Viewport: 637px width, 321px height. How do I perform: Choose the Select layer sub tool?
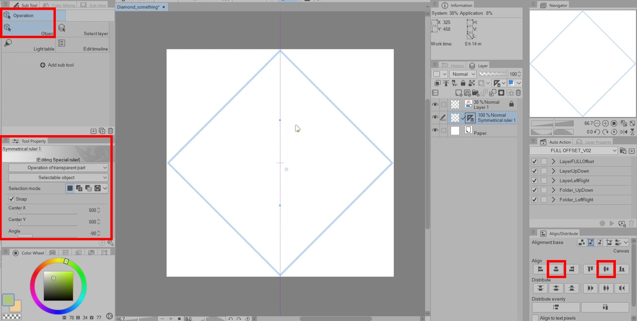[82, 29]
